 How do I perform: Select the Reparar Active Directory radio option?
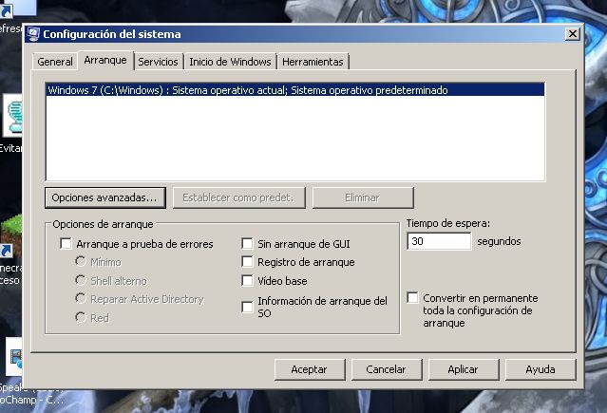coord(81,299)
